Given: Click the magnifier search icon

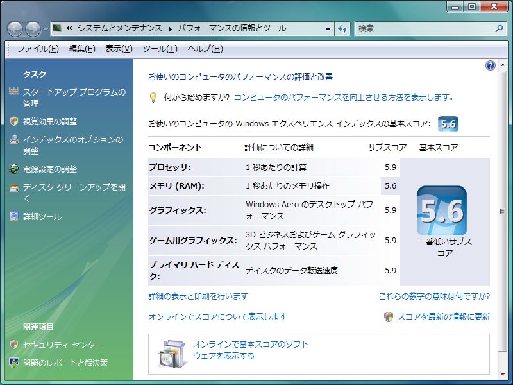Looking at the screenshot, I should [499, 29].
